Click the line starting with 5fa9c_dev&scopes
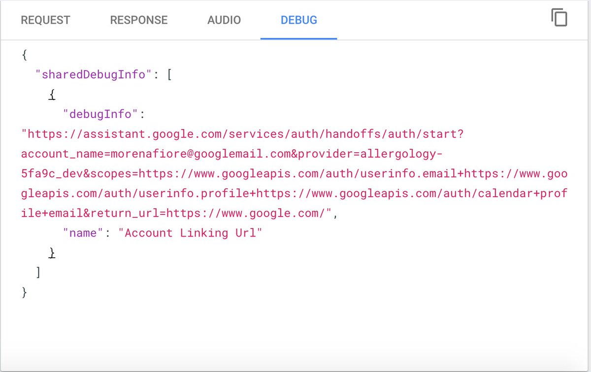The image size is (591, 372). 295,173
